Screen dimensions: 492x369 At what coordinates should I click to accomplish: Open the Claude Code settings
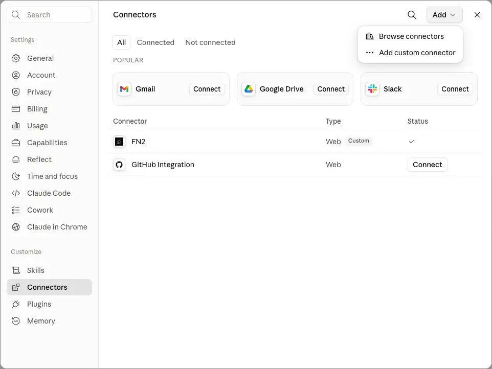coord(49,193)
